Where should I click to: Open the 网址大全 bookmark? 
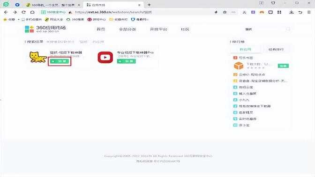54,20
